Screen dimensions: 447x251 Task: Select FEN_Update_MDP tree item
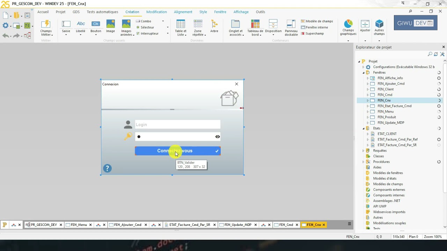pos(391,123)
